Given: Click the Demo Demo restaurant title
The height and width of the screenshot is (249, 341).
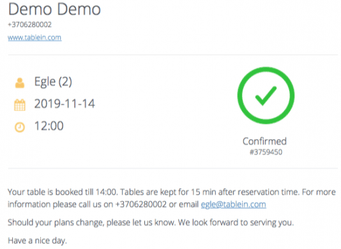Looking at the screenshot, I should [x=54, y=10].
